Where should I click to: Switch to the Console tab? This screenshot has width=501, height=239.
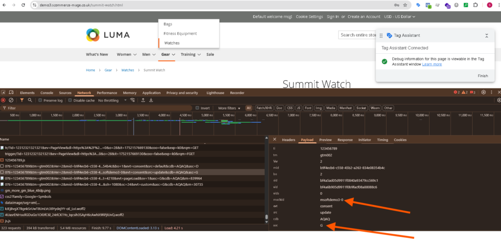coord(46,93)
